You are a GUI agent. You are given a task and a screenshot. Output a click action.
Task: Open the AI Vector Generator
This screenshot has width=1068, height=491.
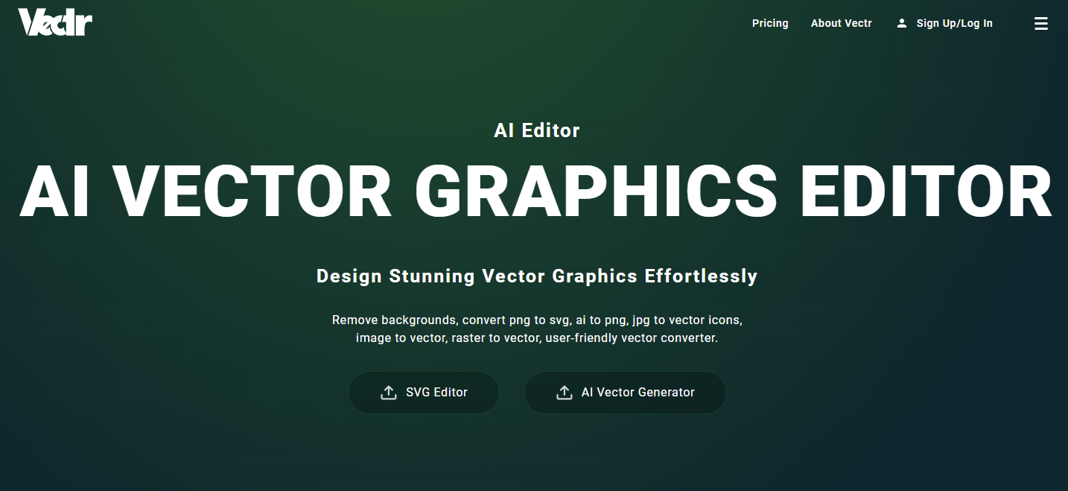tap(625, 393)
